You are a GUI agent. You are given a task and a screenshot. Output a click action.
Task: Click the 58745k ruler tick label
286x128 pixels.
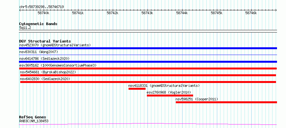217,13
